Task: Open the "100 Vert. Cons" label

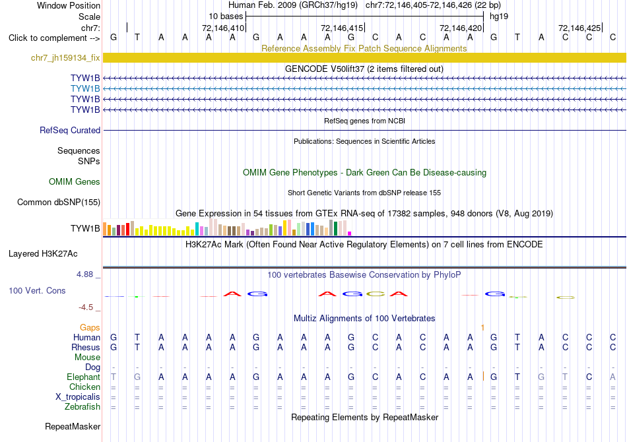Action: (37, 290)
